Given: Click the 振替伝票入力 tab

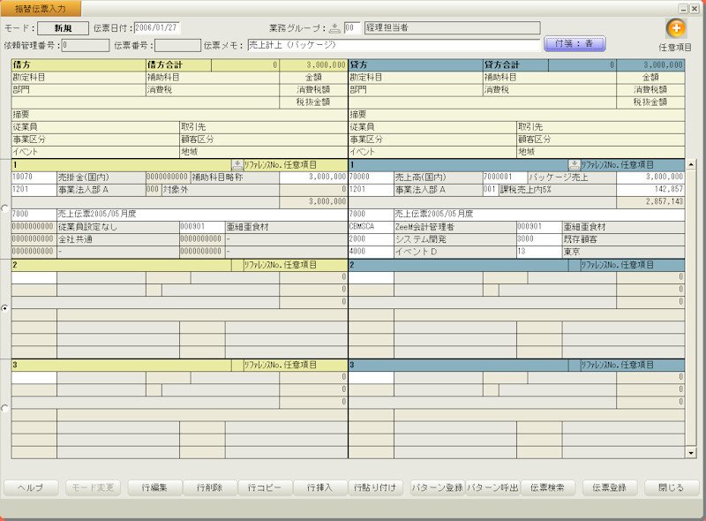Looking at the screenshot, I should [41, 9].
